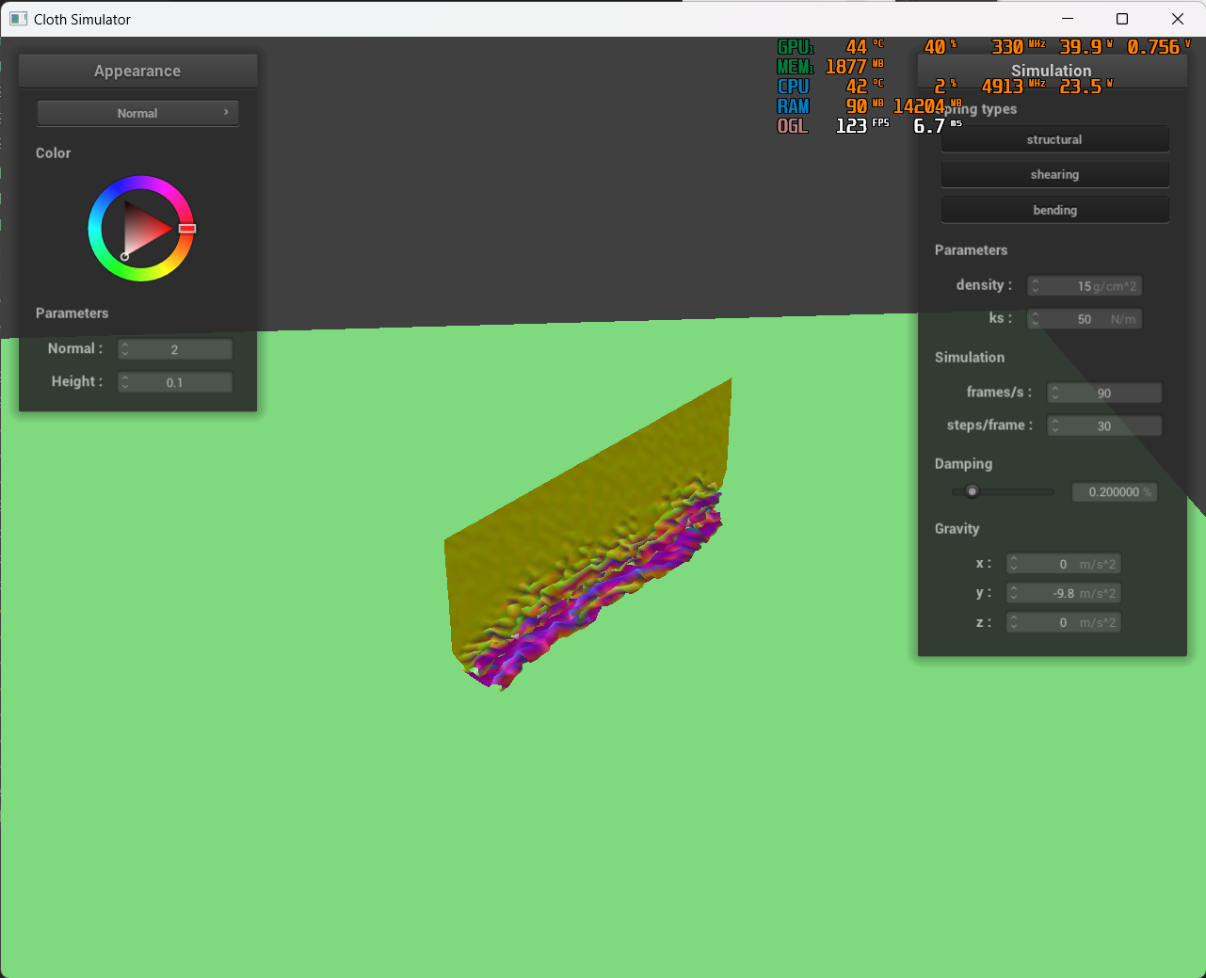Screen dimensions: 1206x978
Task: Click the Height parameter value field
Action: 175,382
